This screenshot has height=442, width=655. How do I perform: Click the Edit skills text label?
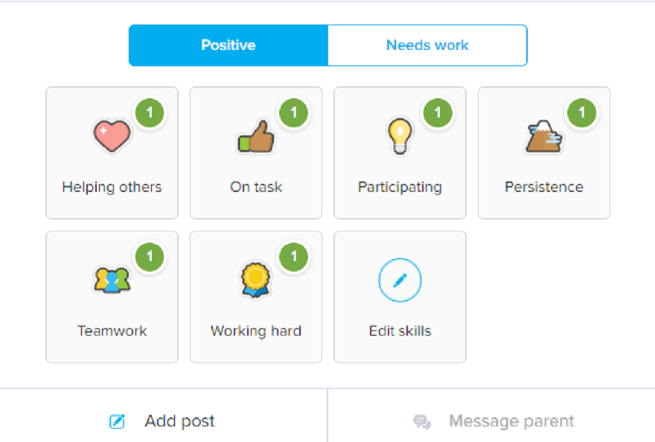tap(400, 331)
